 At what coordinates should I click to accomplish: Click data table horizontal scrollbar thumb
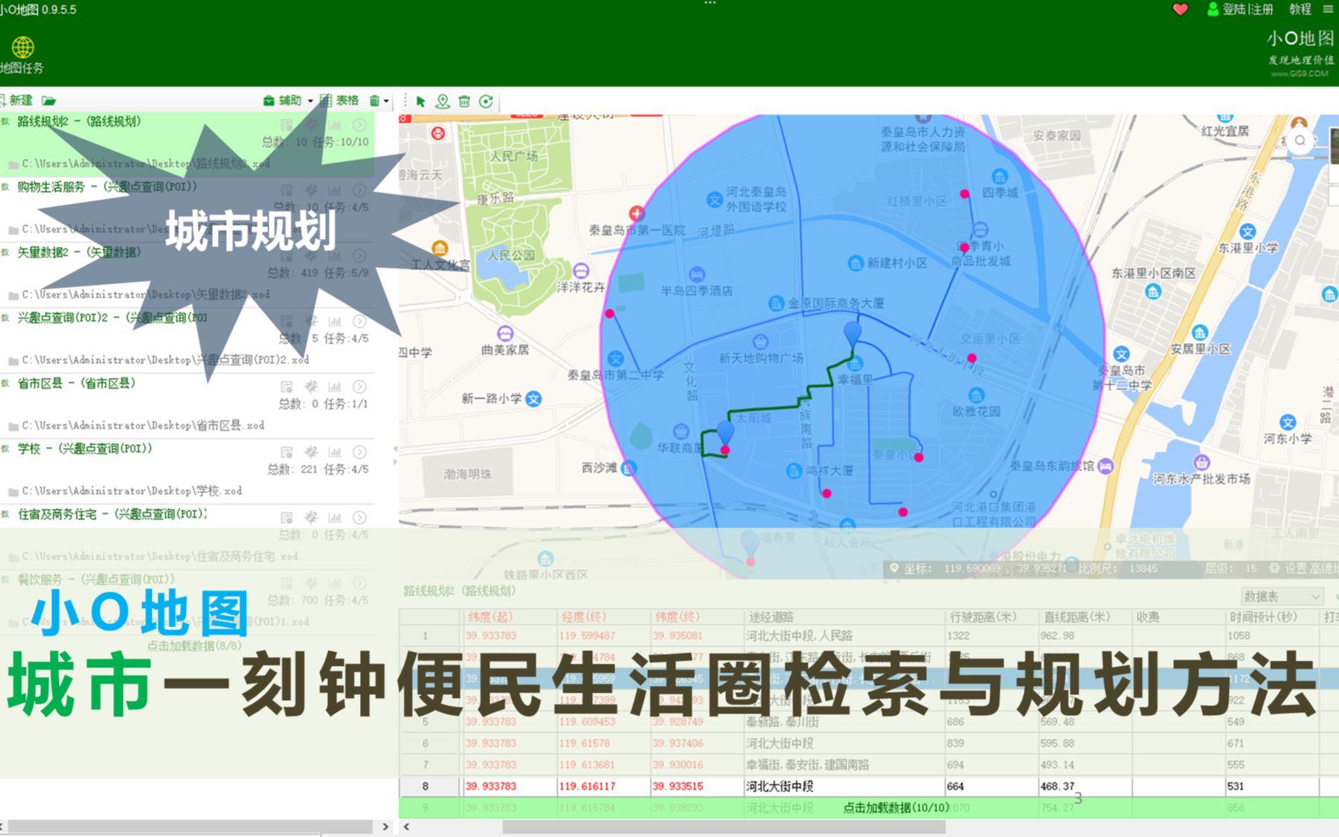(x=724, y=827)
